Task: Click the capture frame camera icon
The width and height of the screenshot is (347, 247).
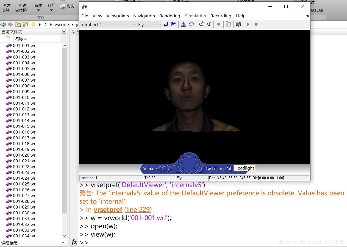Action: pos(238,24)
